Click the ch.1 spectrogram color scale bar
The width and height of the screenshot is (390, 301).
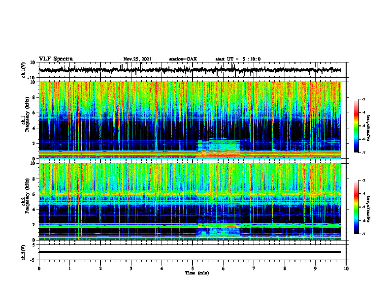tap(356, 126)
